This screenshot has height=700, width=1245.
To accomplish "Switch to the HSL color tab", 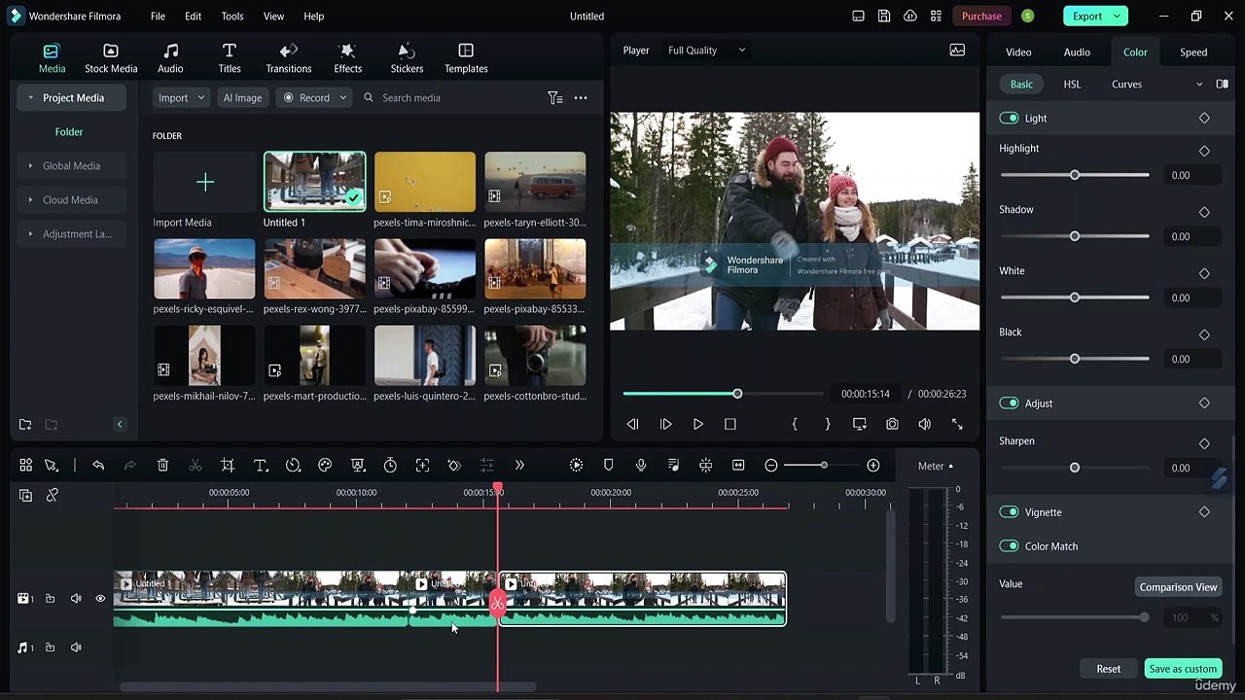I will point(1072,84).
